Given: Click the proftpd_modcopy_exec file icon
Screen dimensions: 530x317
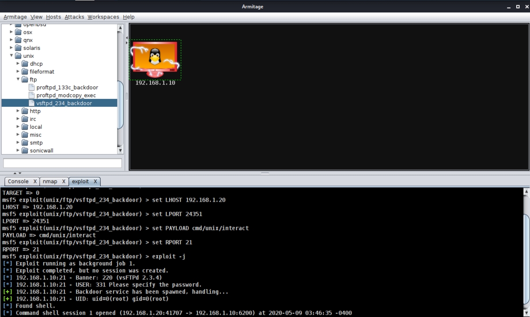Looking at the screenshot, I should click(31, 95).
